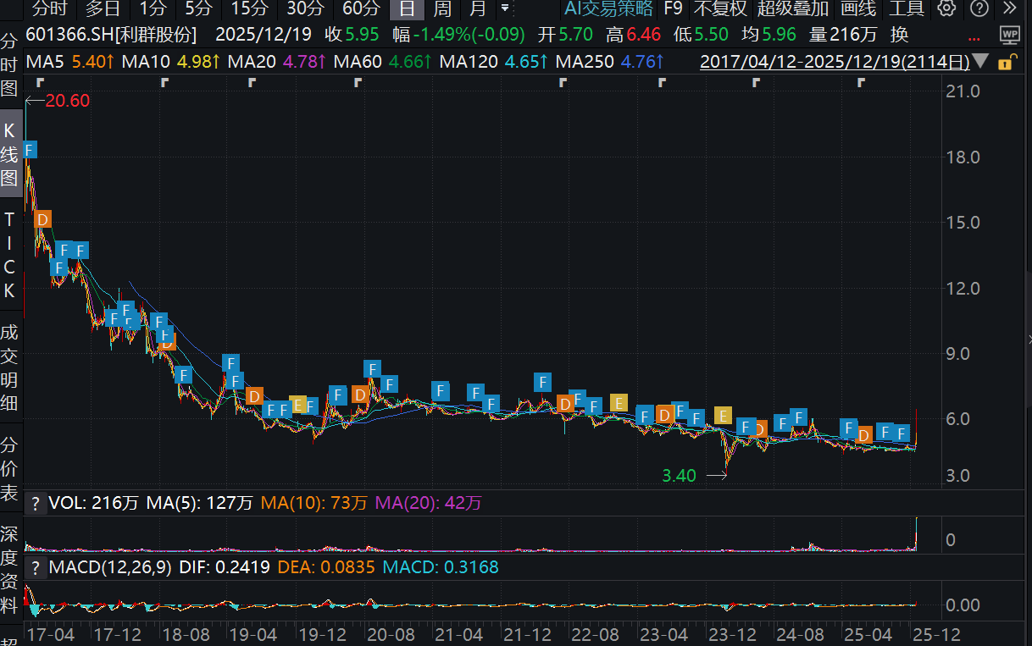The height and width of the screenshot is (646, 1032).
Task: Switch chart period to 周 (weekly)
Action: click(442, 9)
